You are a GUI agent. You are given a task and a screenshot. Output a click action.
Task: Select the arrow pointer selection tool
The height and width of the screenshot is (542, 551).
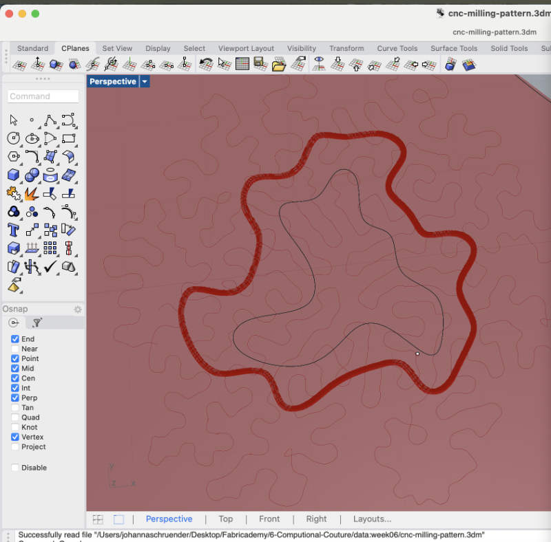pyautogui.click(x=13, y=120)
